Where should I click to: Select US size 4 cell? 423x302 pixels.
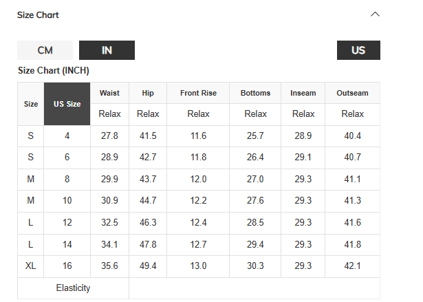coord(67,136)
